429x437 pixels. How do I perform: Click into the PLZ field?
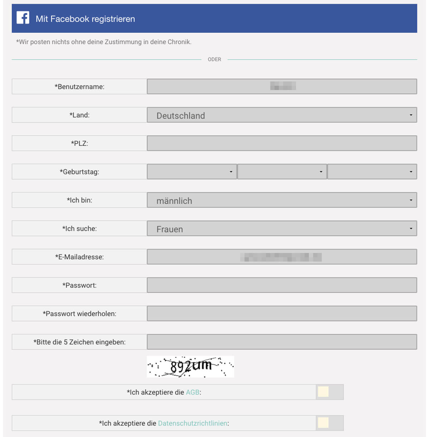282,143
